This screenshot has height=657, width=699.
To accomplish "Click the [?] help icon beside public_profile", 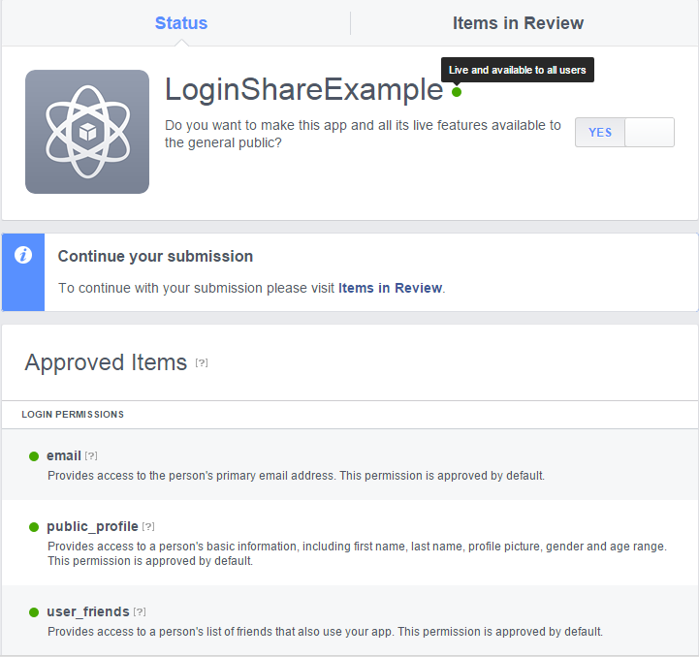I will [x=148, y=526].
